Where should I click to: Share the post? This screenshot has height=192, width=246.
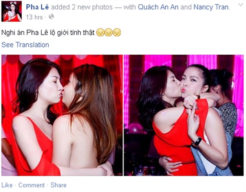(x=58, y=185)
